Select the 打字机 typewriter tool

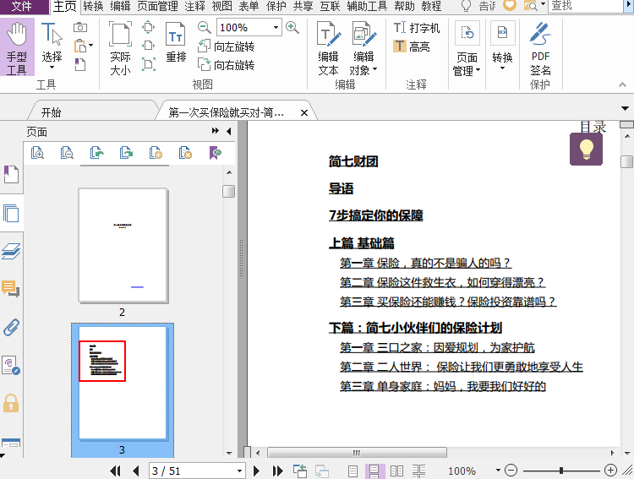coord(417,28)
